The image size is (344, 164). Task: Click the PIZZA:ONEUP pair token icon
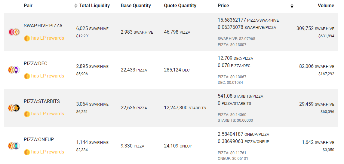click(x=14, y=146)
